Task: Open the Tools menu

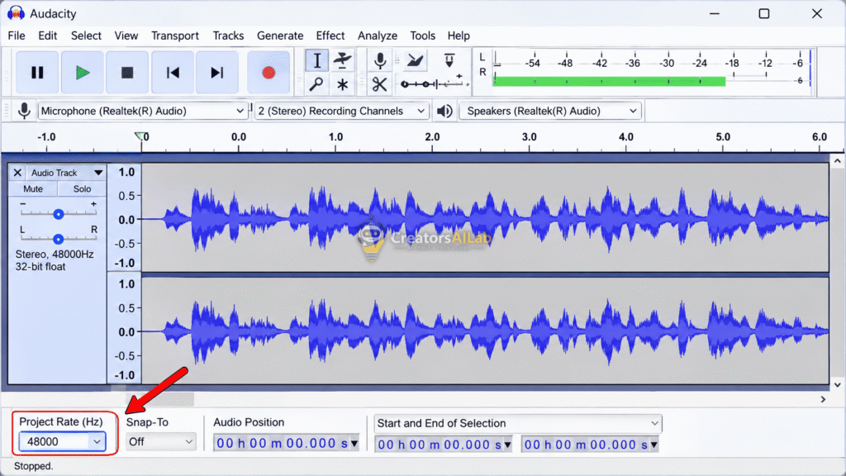Action: [422, 36]
